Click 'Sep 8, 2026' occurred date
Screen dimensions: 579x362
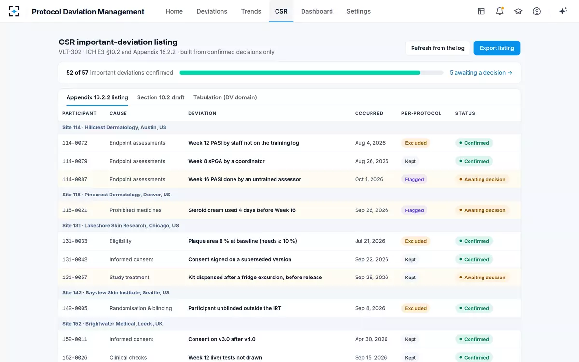370,308
